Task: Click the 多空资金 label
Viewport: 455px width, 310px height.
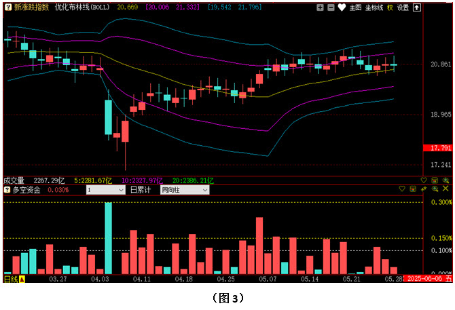Action: (26, 190)
